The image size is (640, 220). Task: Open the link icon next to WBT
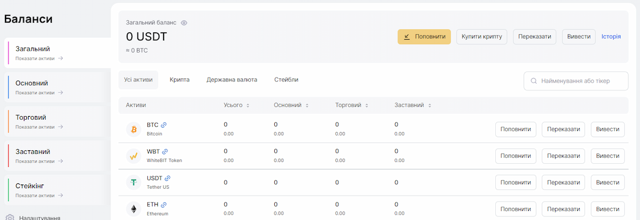coord(165,152)
